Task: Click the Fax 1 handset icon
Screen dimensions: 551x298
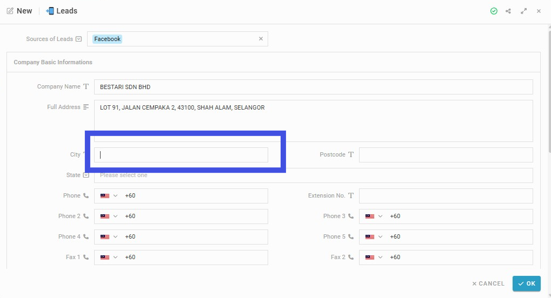Action: 86,257
